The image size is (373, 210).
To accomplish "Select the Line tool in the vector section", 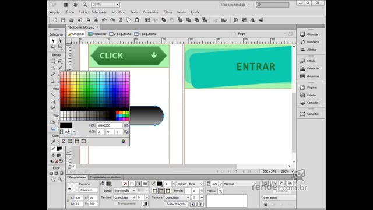I will [x=53, y=94].
